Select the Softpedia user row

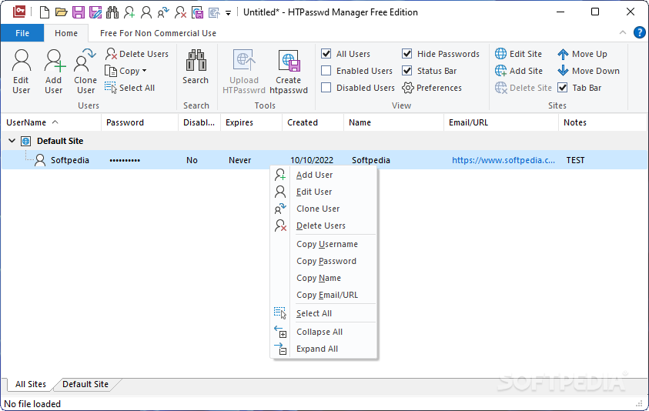[x=324, y=160]
